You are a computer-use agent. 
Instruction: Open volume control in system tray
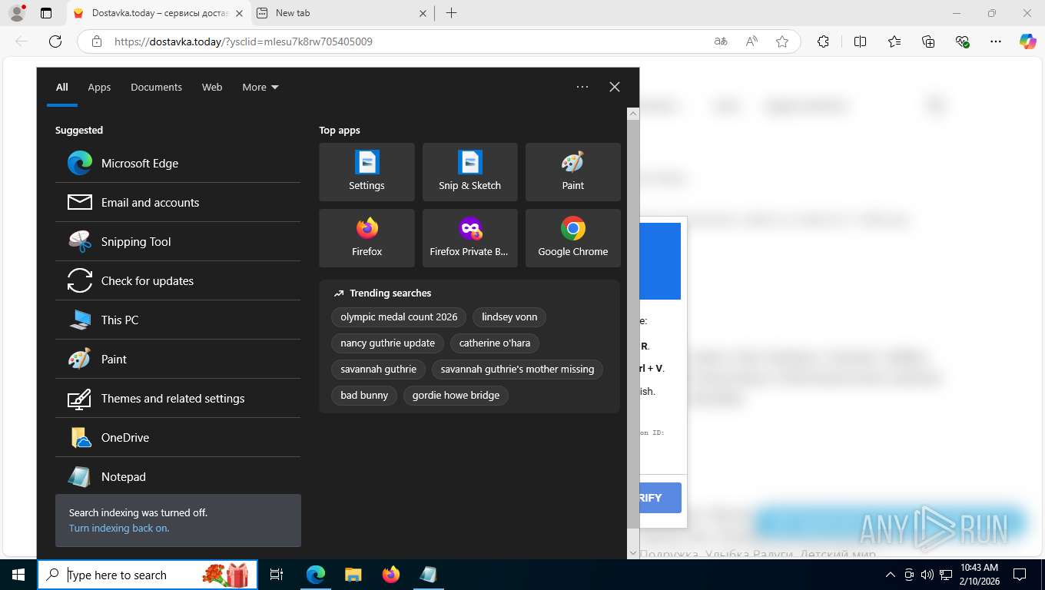(x=927, y=575)
